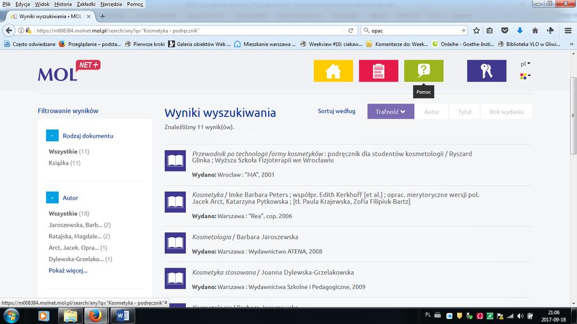Open the Widok menu

(42, 4)
